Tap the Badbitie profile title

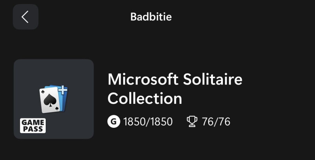pyautogui.click(x=151, y=17)
